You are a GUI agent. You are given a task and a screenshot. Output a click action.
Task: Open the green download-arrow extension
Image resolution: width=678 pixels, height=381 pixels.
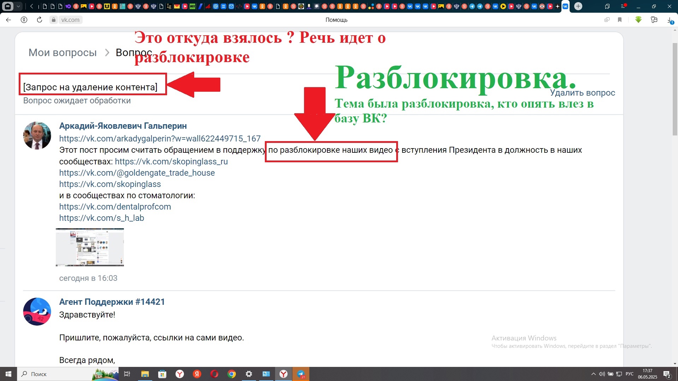(638, 20)
